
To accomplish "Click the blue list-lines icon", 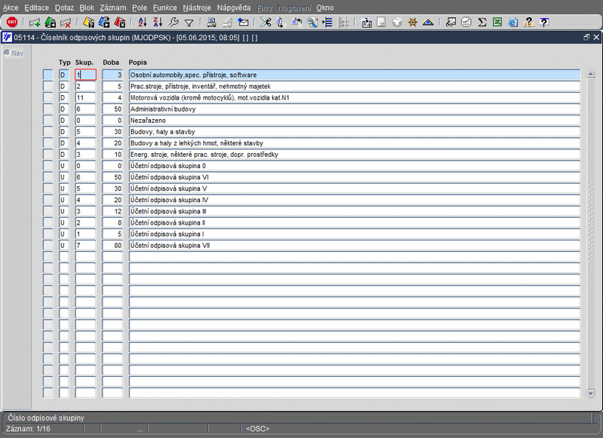I will coord(328,23).
